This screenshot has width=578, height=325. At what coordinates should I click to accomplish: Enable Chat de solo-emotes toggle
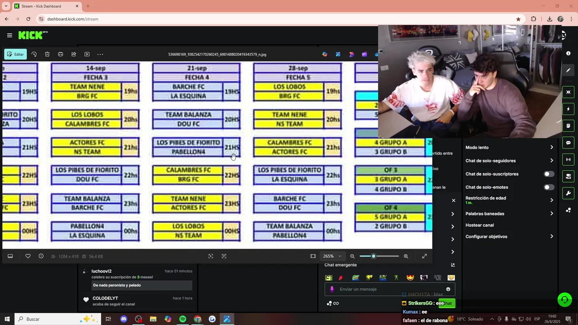point(549,187)
